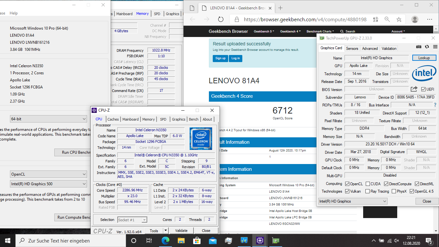The height and width of the screenshot is (247, 439).
Task: Click the Windows taskbar search box
Action: [x=70, y=240]
